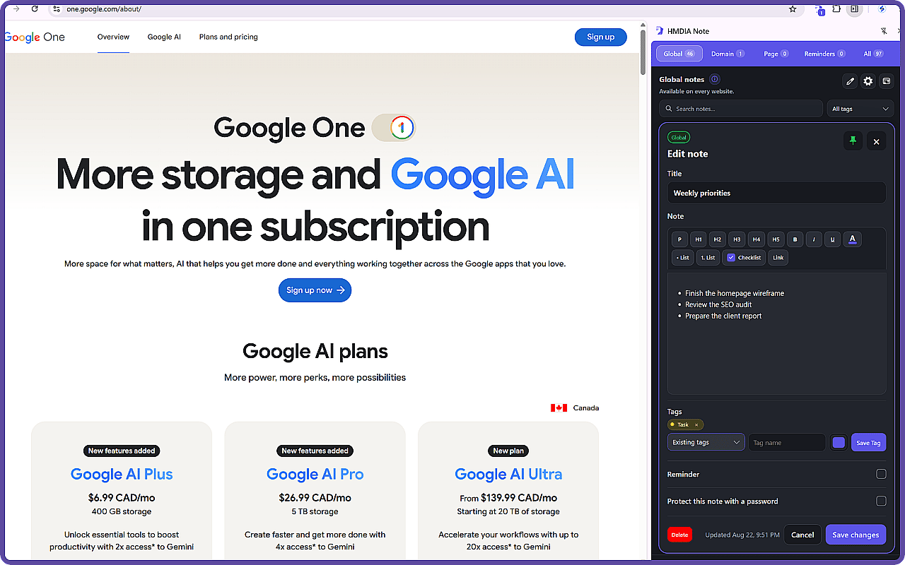The width and height of the screenshot is (905, 565).
Task: Toggle italic formatting with the I button
Action: [814, 239]
